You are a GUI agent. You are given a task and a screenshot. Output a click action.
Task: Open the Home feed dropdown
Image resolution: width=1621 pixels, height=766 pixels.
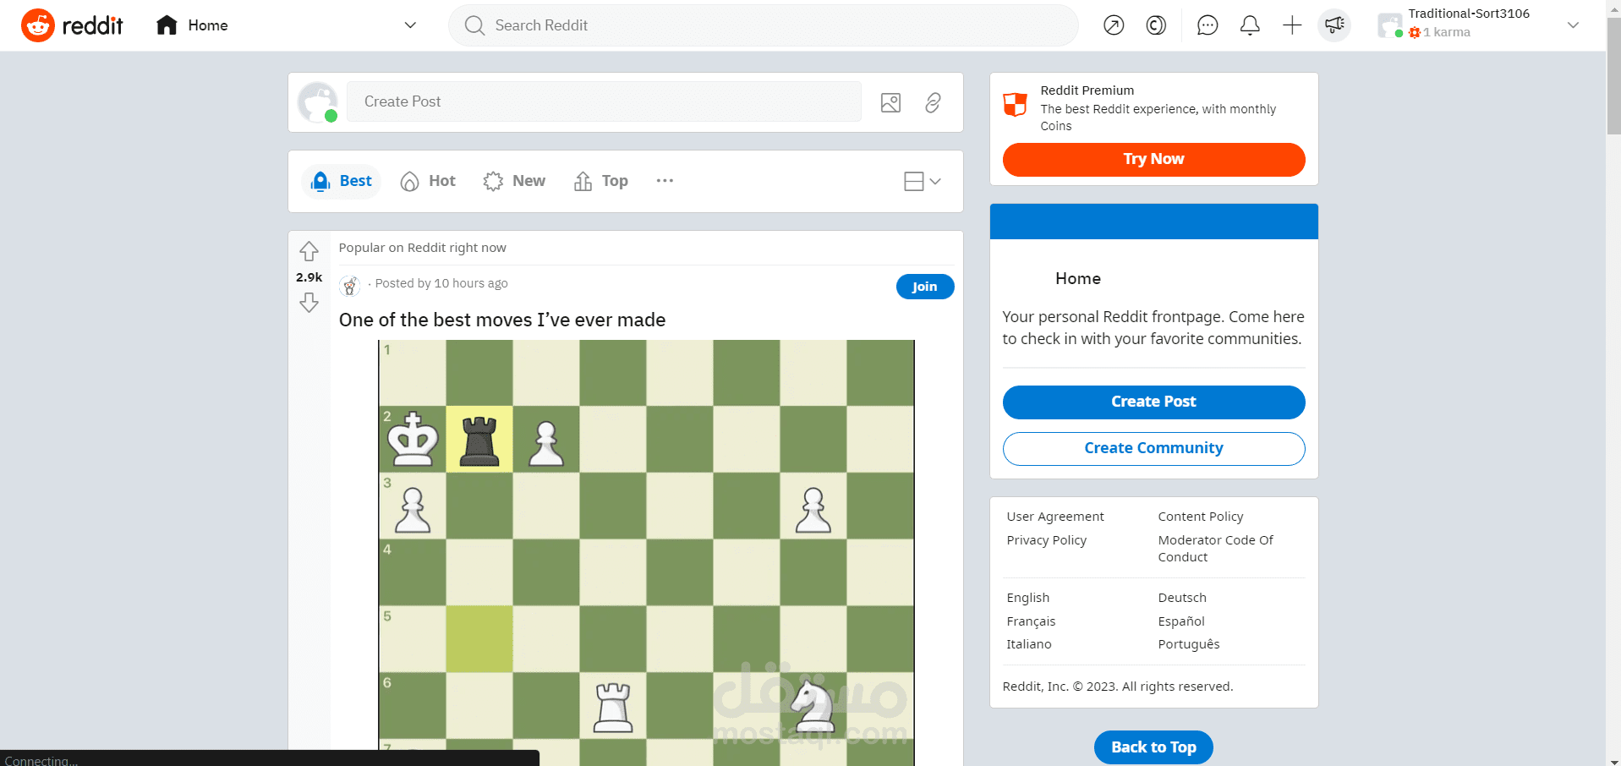(410, 25)
